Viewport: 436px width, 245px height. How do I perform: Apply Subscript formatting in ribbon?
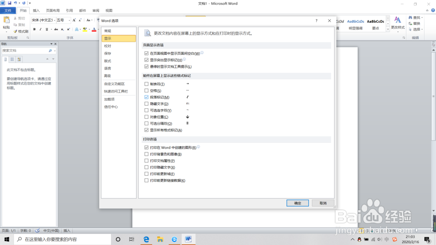tap(62, 29)
